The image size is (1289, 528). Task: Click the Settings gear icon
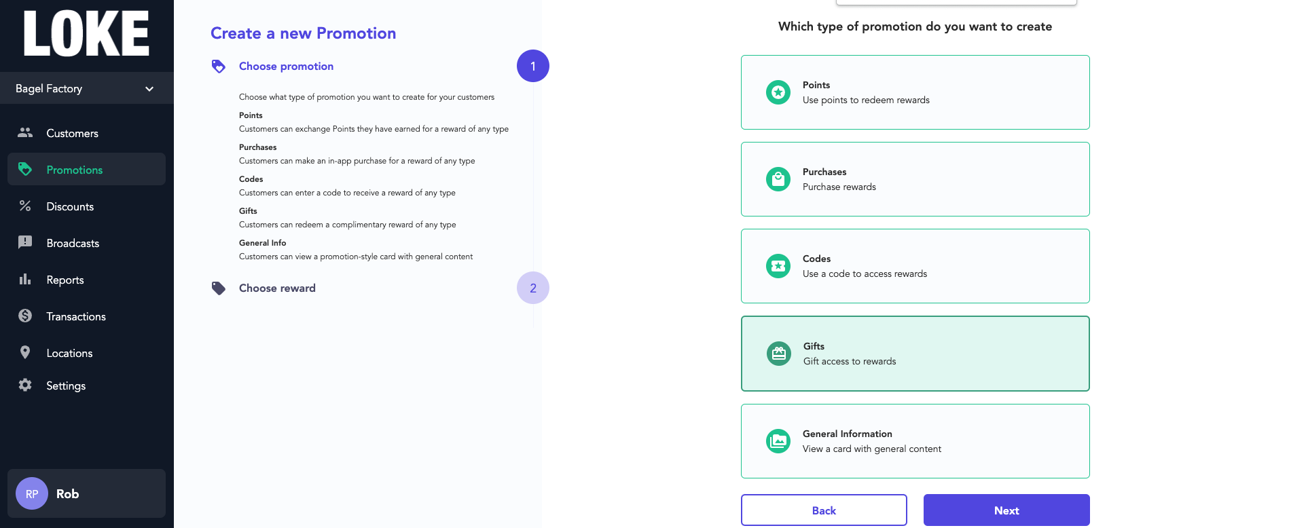click(x=25, y=385)
